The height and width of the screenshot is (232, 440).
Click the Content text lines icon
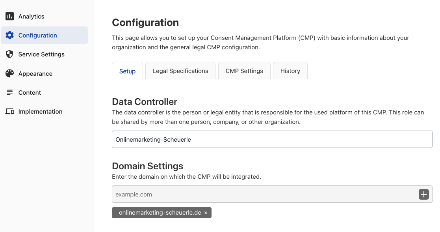tap(10, 92)
